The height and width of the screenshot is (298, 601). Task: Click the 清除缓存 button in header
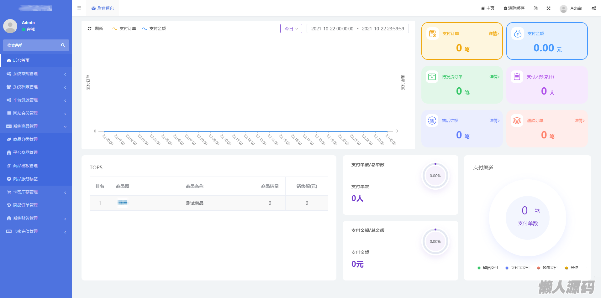click(x=514, y=8)
